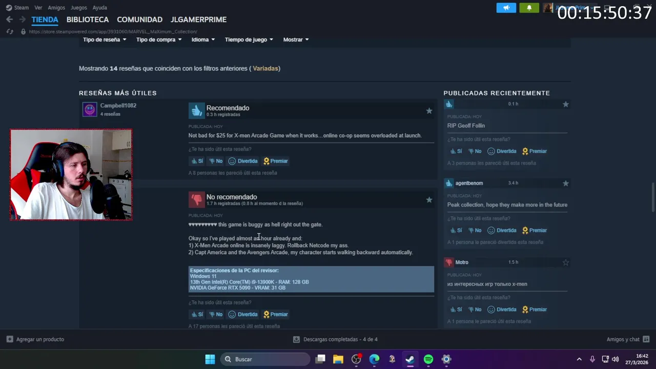This screenshot has height=369, width=656.
Task: Toggle the star on the No recomendado review
Action: click(429, 200)
